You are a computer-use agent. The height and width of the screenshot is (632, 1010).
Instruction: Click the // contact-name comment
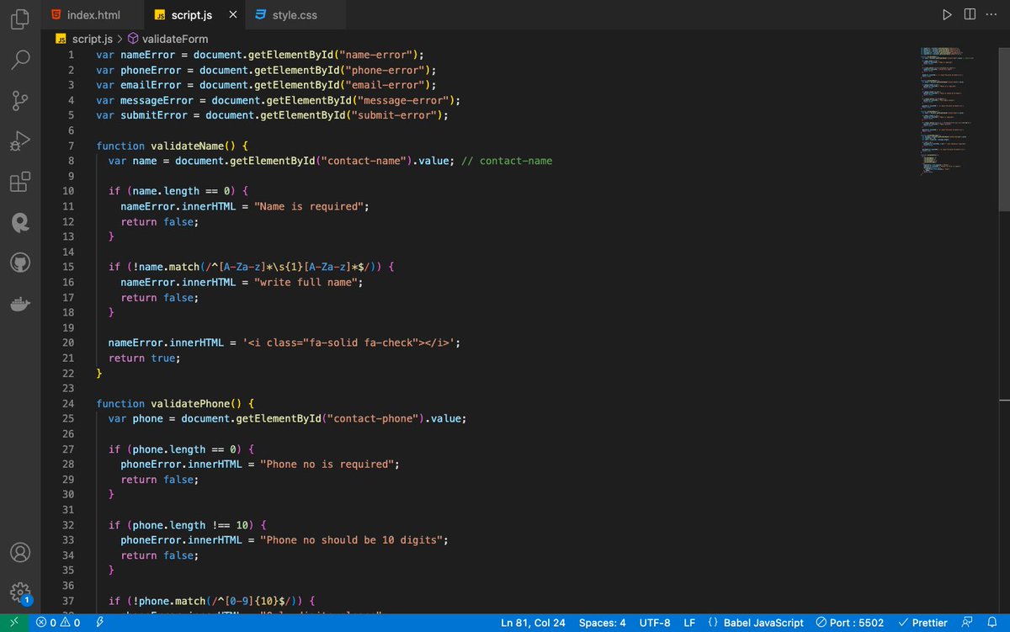click(508, 161)
